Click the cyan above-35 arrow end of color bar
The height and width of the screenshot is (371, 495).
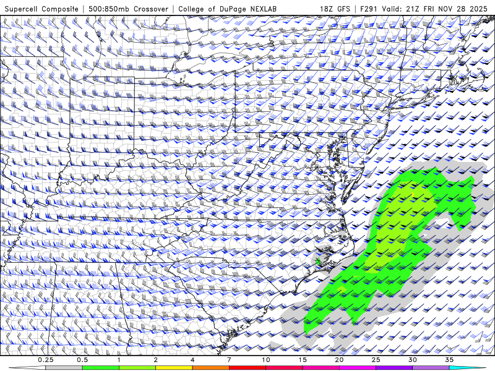[467, 368]
